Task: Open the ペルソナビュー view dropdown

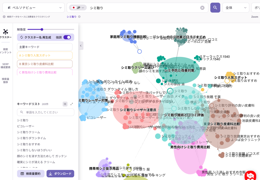Action: pyautogui.click(x=34, y=8)
